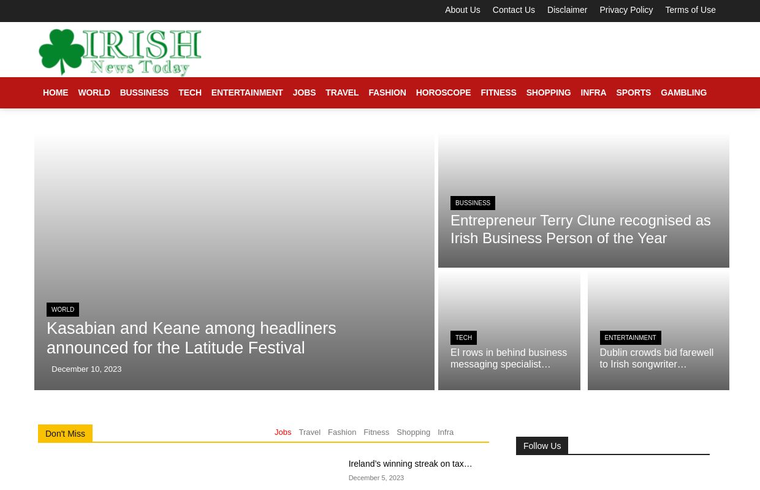The image size is (760, 490).
Task: Select HOME in the red navigation bar
Action: 55,92
